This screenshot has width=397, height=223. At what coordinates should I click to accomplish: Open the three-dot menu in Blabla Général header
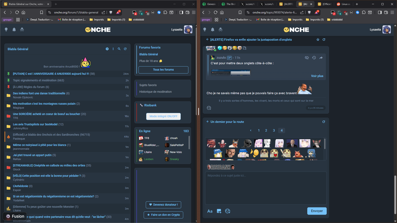coord(113,49)
